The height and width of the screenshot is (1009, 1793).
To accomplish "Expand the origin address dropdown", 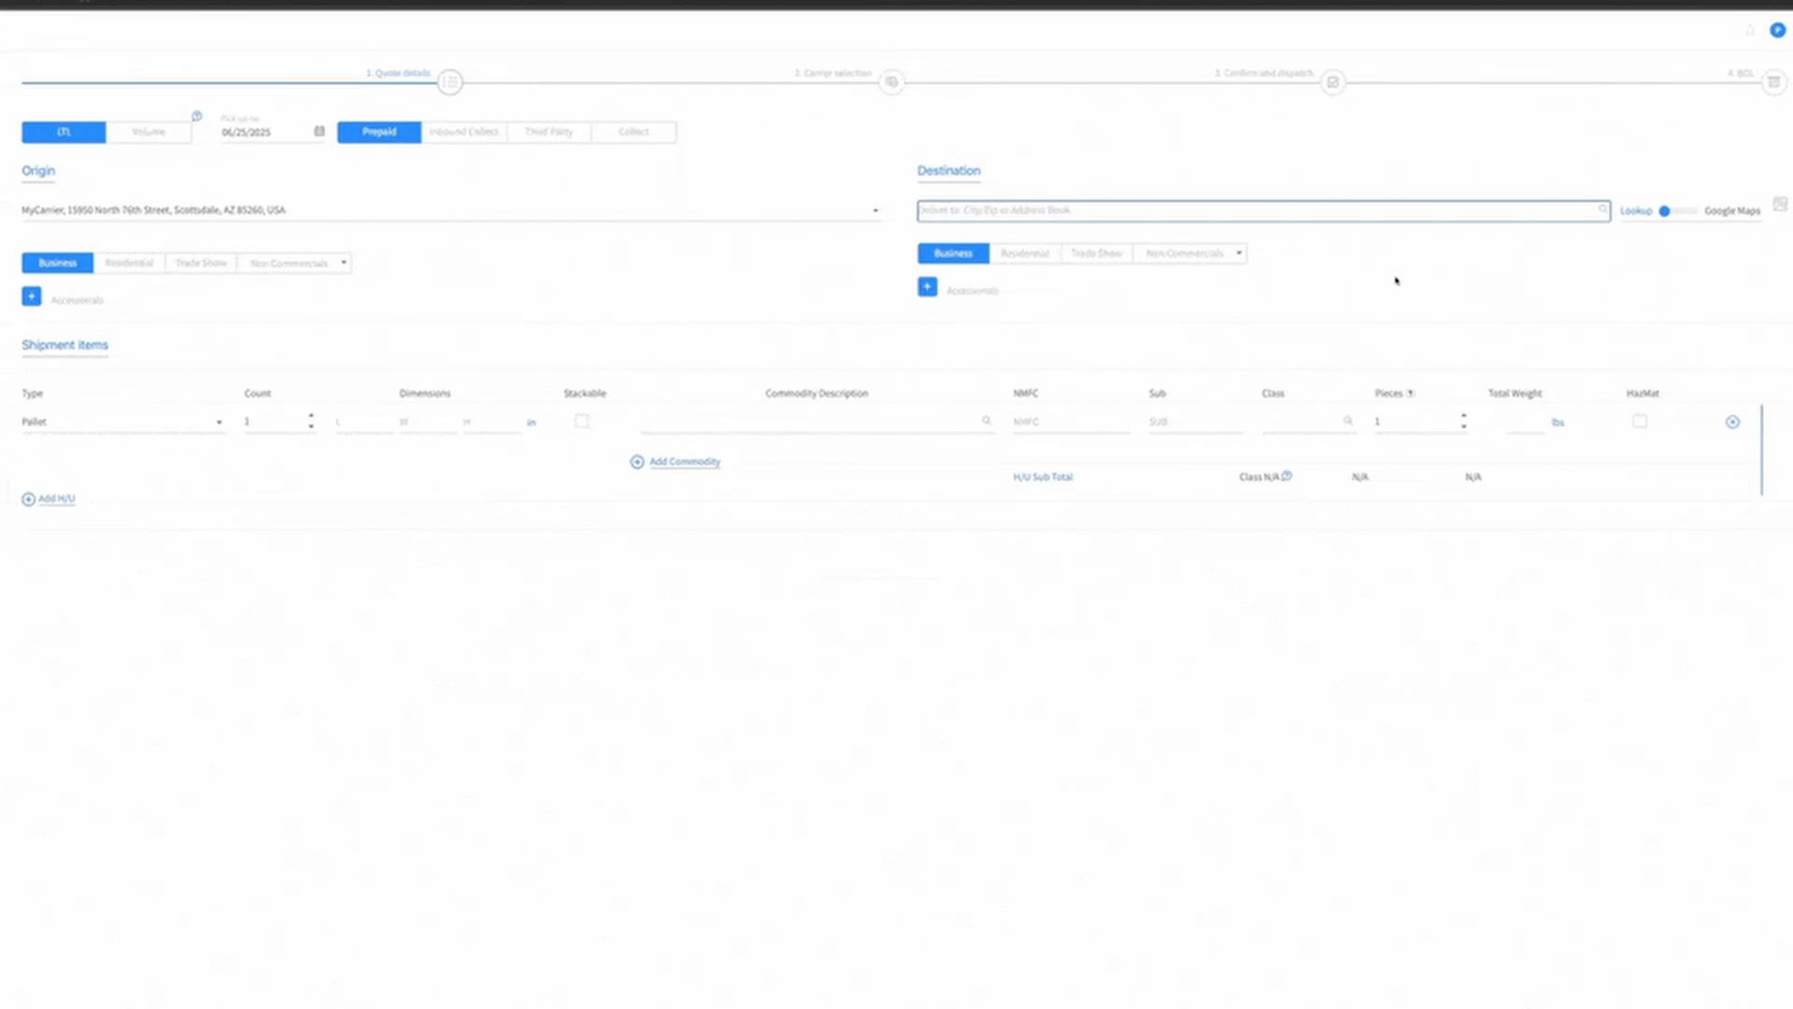I will click(874, 210).
